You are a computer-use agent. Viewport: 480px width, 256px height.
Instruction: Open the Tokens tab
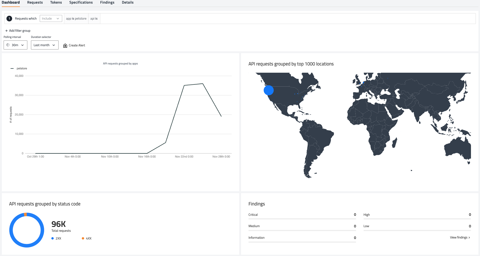[x=56, y=3]
